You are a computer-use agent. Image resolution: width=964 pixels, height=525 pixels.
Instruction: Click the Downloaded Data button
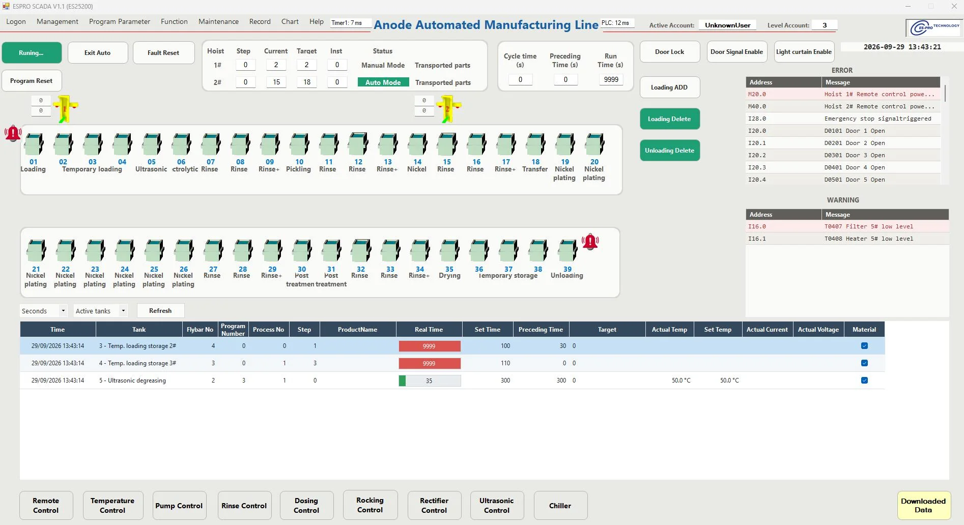coord(923,506)
